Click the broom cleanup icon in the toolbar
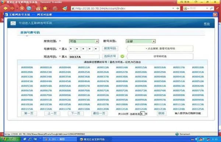The height and width of the screenshot is (142, 221). tap(65, 8)
